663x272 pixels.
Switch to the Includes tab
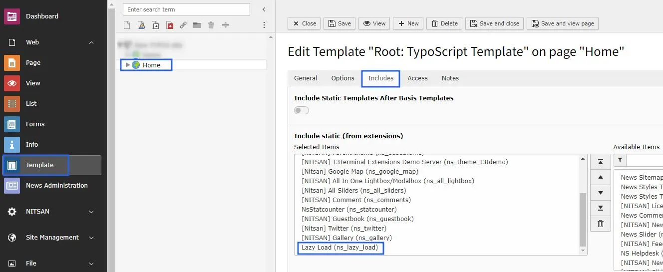[x=381, y=78]
